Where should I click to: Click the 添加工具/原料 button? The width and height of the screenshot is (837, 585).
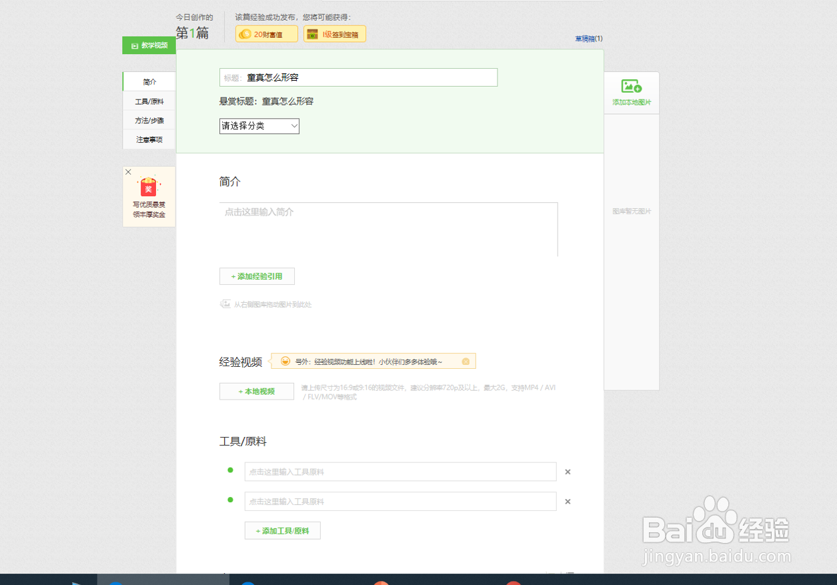(282, 530)
